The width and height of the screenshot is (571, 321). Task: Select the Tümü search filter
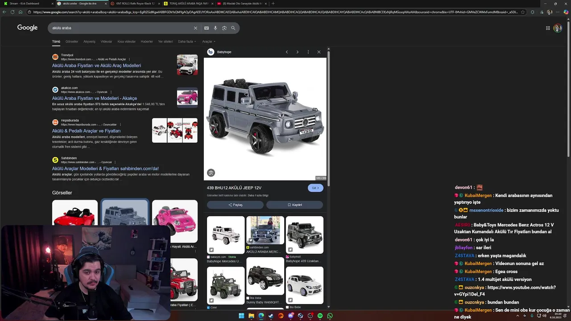tap(56, 41)
